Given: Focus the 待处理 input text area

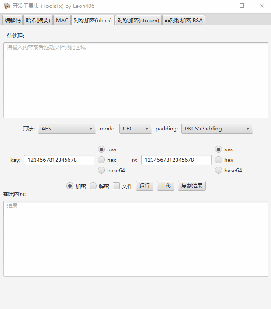Looking at the screenshot, I should click(136, 80).
